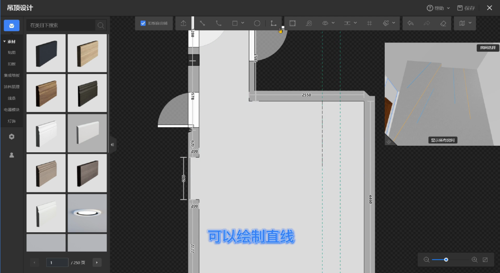Toggle the 扣板自由铺 checkbox
The height and width of the screenshot is (273, 500).
[x=143, y=23]
